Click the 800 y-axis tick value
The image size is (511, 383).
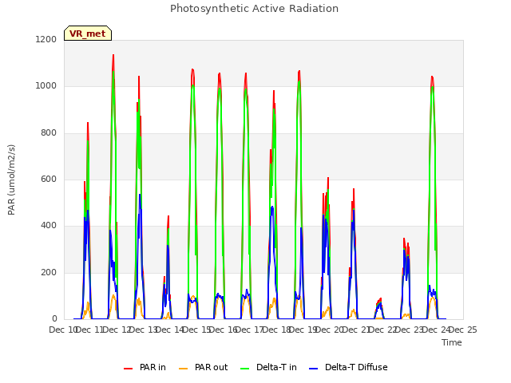[49, 133]
